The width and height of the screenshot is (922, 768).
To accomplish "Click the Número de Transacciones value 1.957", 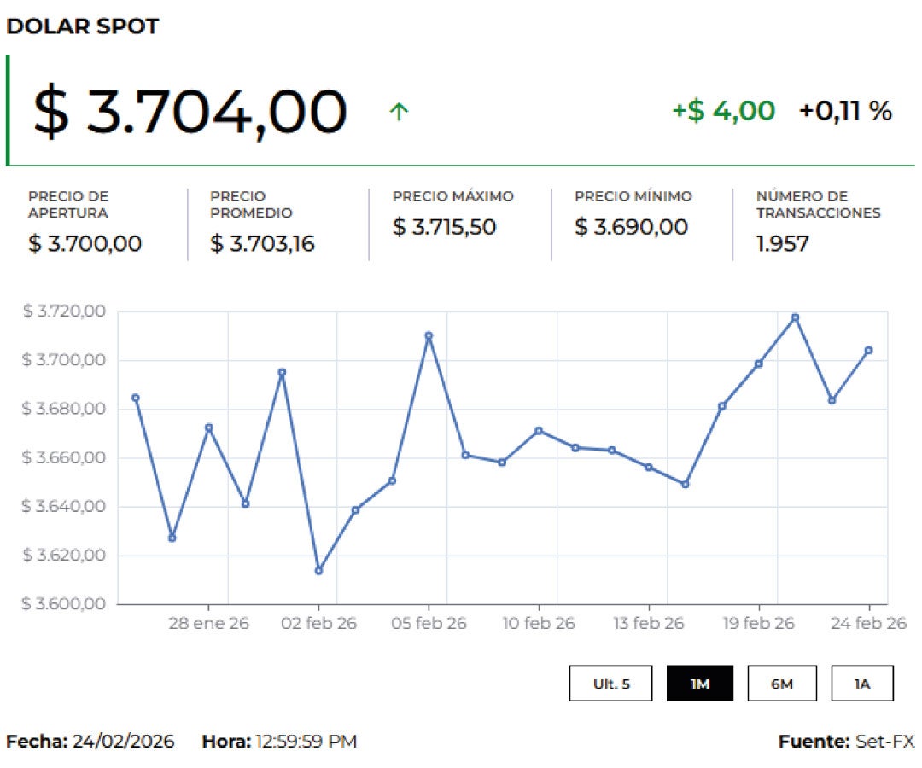I will [x=782, y=244].
